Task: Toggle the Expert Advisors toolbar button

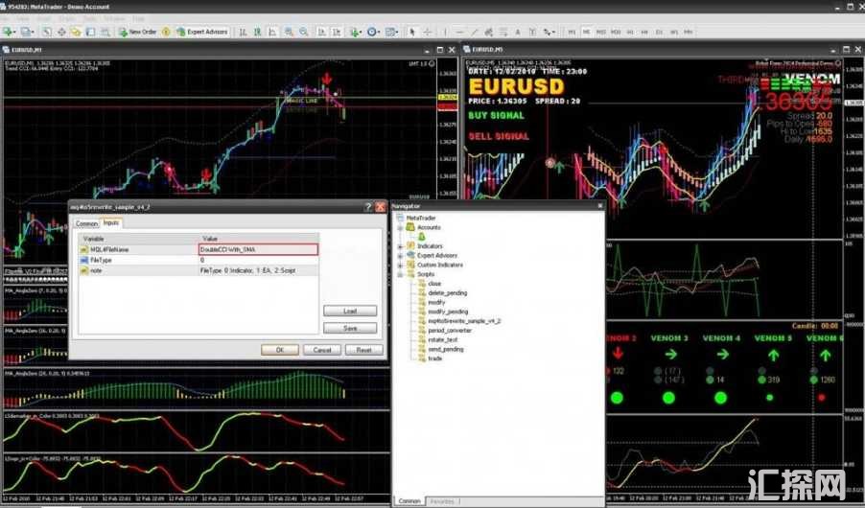Action: (x=201, y=32)
